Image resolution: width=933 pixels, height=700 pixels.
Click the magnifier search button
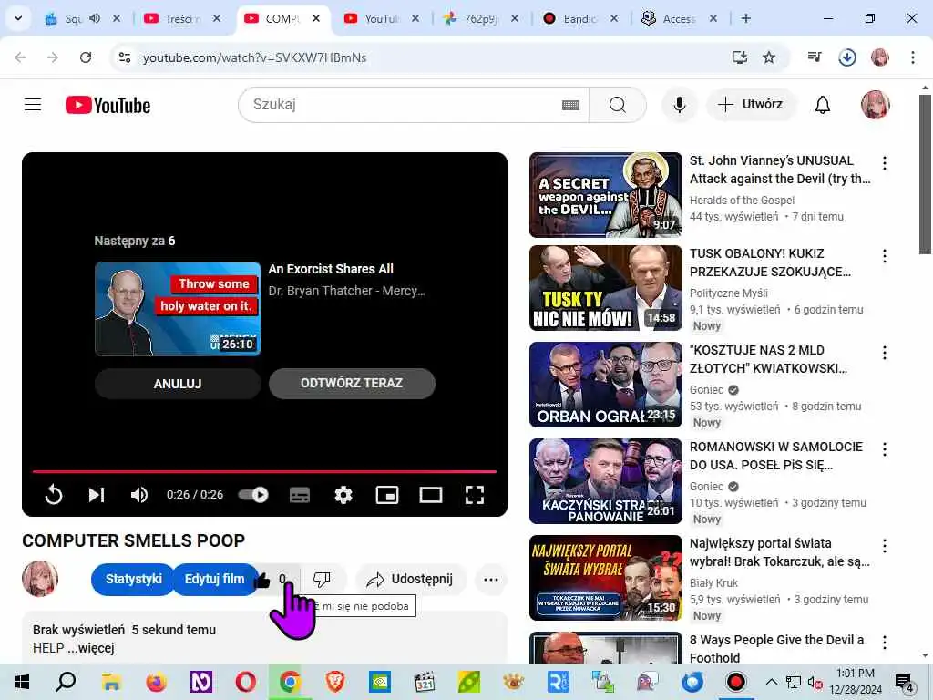tap(617, 105)
